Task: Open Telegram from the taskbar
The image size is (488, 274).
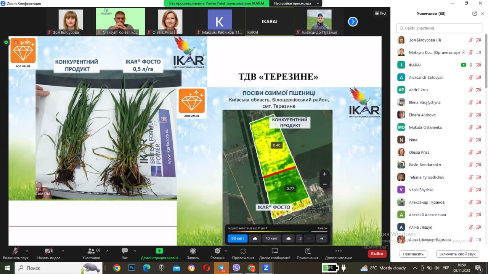Action: pyautogui.click(x=221, y=268)
